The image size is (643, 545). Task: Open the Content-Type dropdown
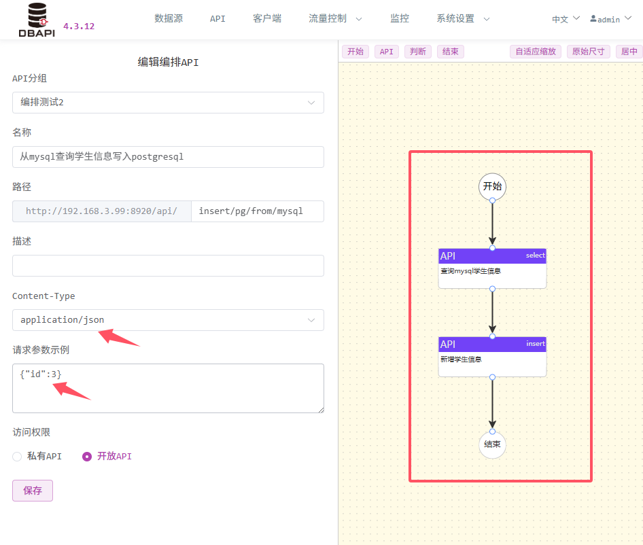168,320
